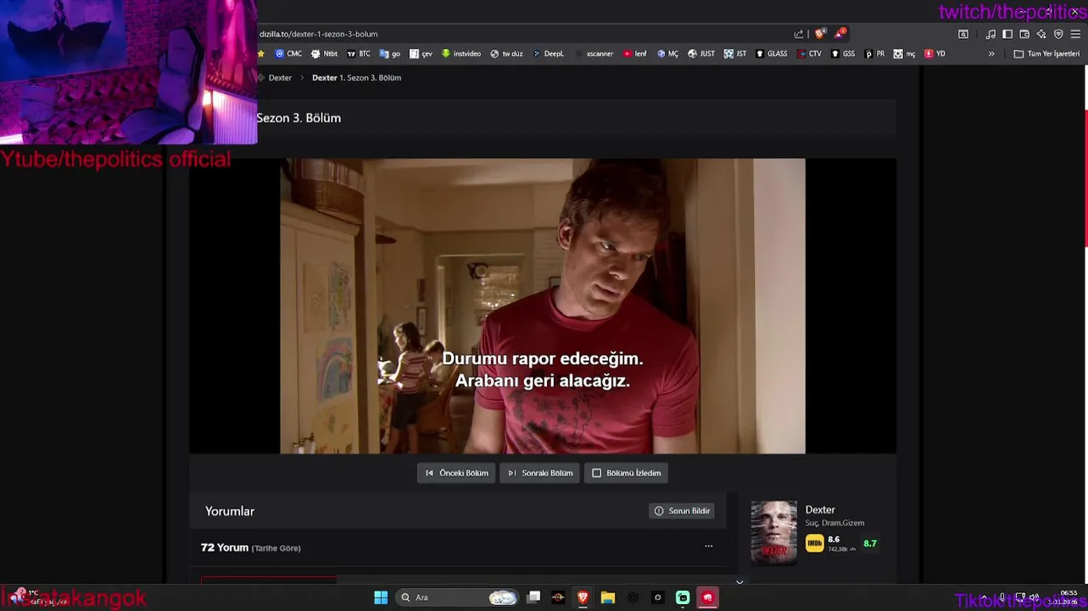The height and width of the screenshot is (611, 1088).
Task: Open the instvideo bookmark
Action: click(461, 53)
